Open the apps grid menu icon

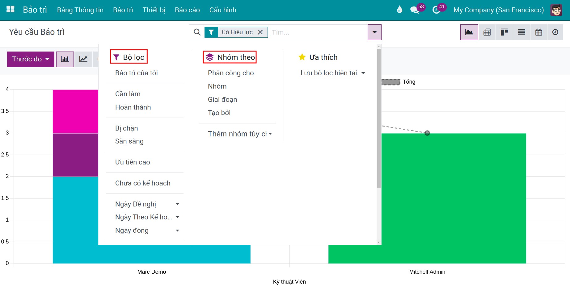click(x=11, y=9)
